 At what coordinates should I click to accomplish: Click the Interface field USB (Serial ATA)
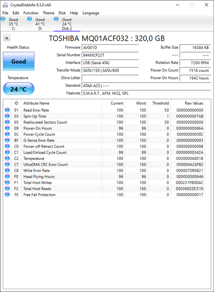pos(110,63)
